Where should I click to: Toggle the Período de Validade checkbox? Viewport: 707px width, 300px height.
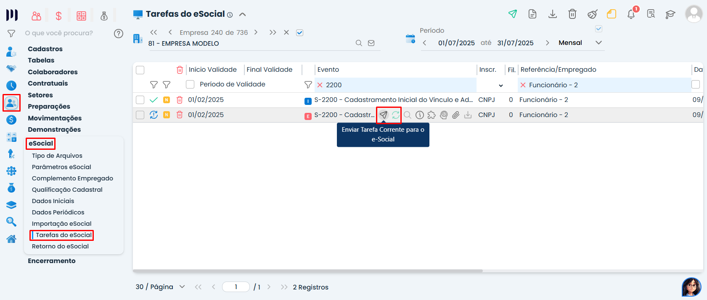190,84
